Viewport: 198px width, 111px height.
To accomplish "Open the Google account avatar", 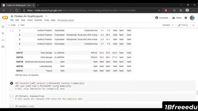I will pyautogui.click(x=192, y=18).
